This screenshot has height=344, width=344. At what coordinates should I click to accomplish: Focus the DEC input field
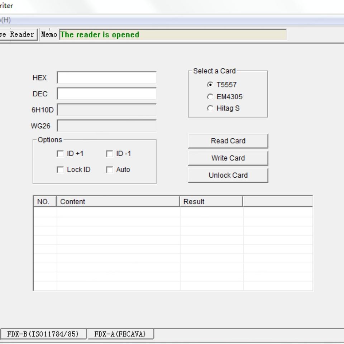click(x=107, y=94)
